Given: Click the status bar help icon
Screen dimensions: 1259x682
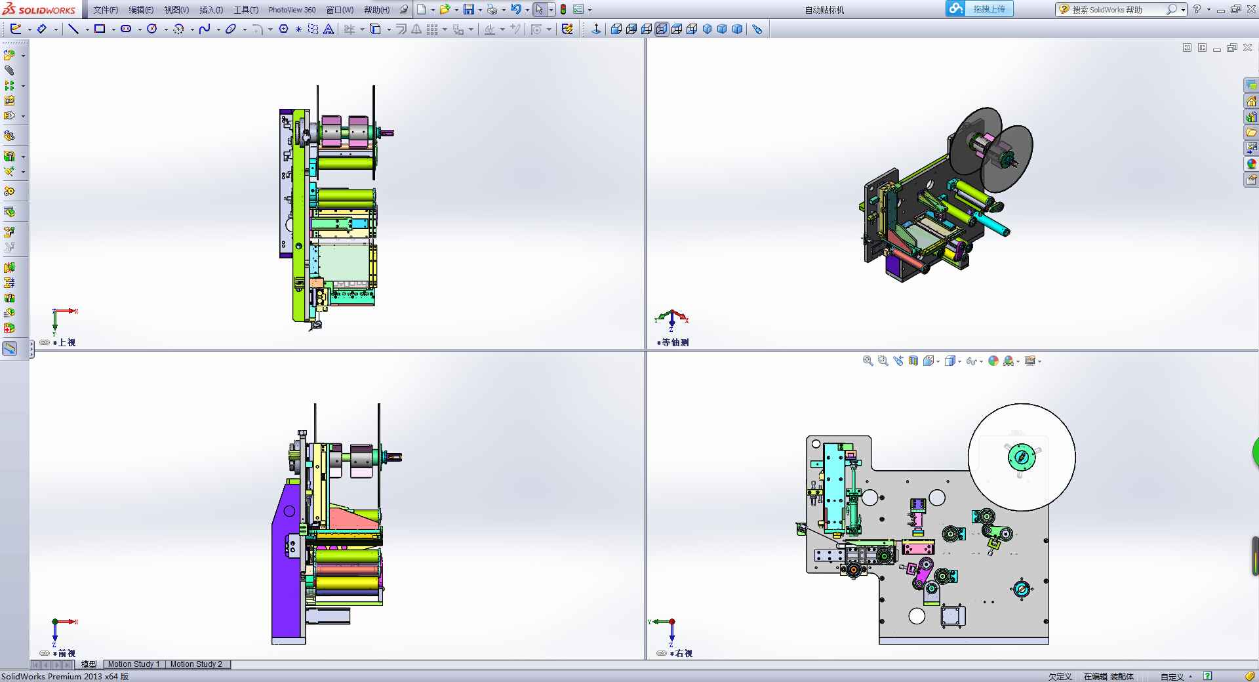Looking at the screenshot, I should (x=1208, y=676).
